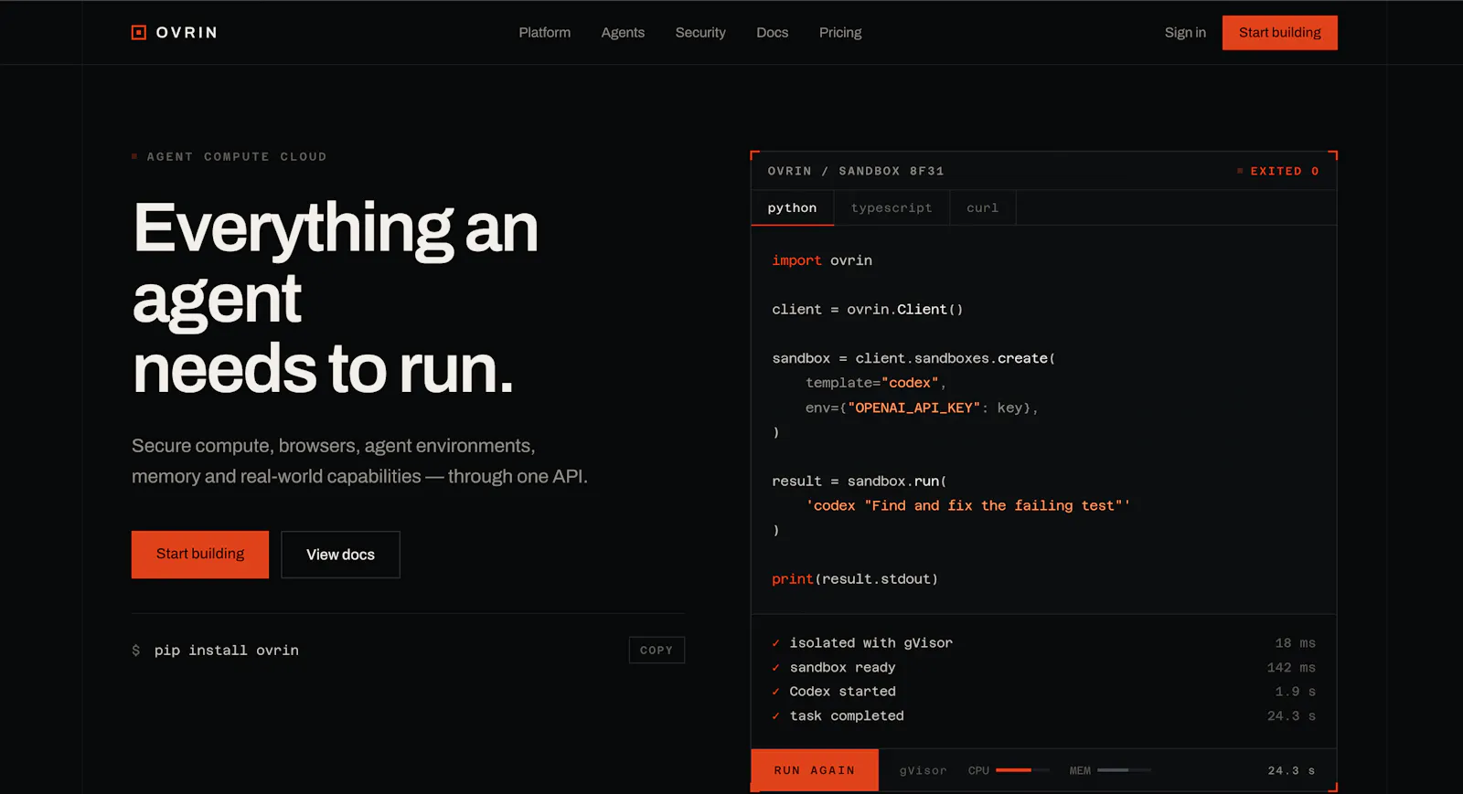The image size is (1463, 794).
Task: Click the checkmark beside isolated with gVisor
Action: coord(775,643)
